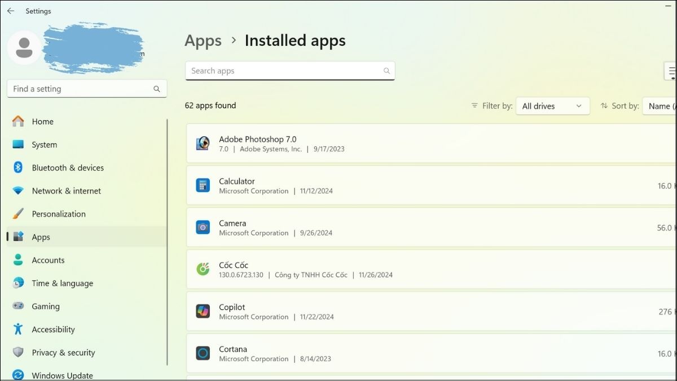This screenshot has height=381, width=677.
Task: Click the 11/22/2024 install date
Action: 316,317
